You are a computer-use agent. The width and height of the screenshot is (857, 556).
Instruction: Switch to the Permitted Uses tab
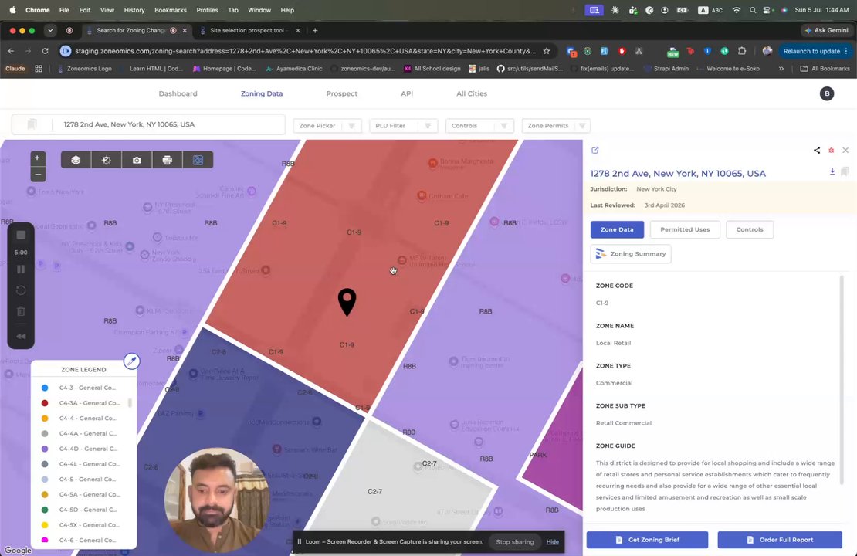click(685, 229)
